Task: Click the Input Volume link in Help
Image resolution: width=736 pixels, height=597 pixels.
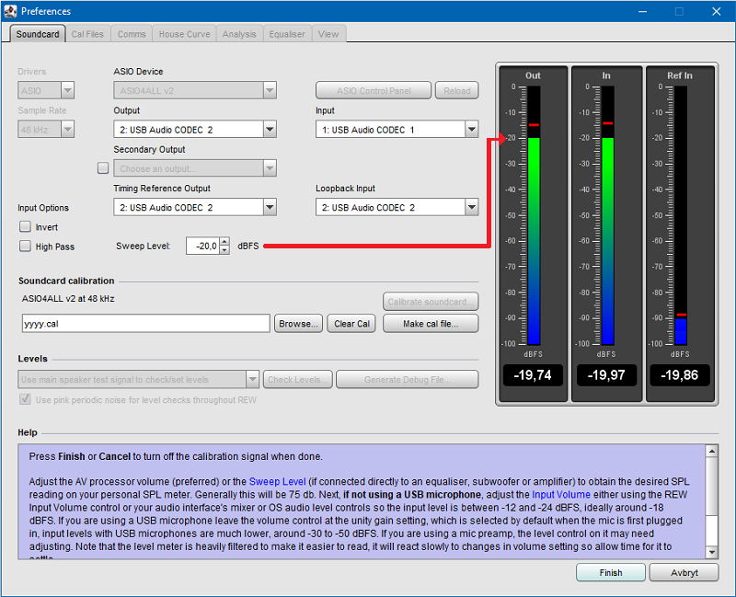Action: [561, 495]
